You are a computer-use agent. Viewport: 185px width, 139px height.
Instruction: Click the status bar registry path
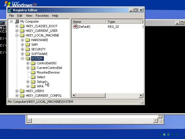click(x=40, y=102)
